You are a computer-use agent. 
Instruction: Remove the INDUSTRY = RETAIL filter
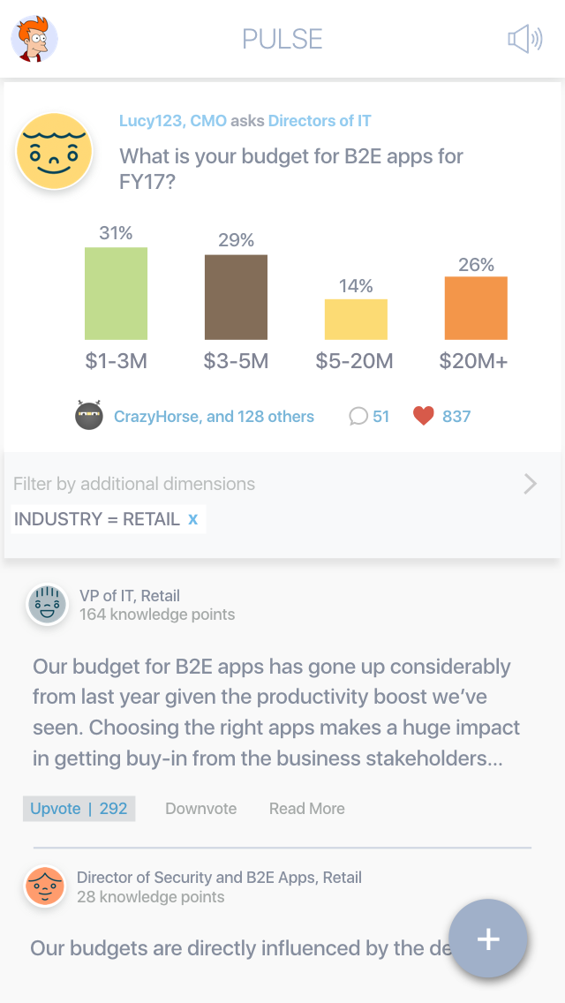(x=192, y=519)
